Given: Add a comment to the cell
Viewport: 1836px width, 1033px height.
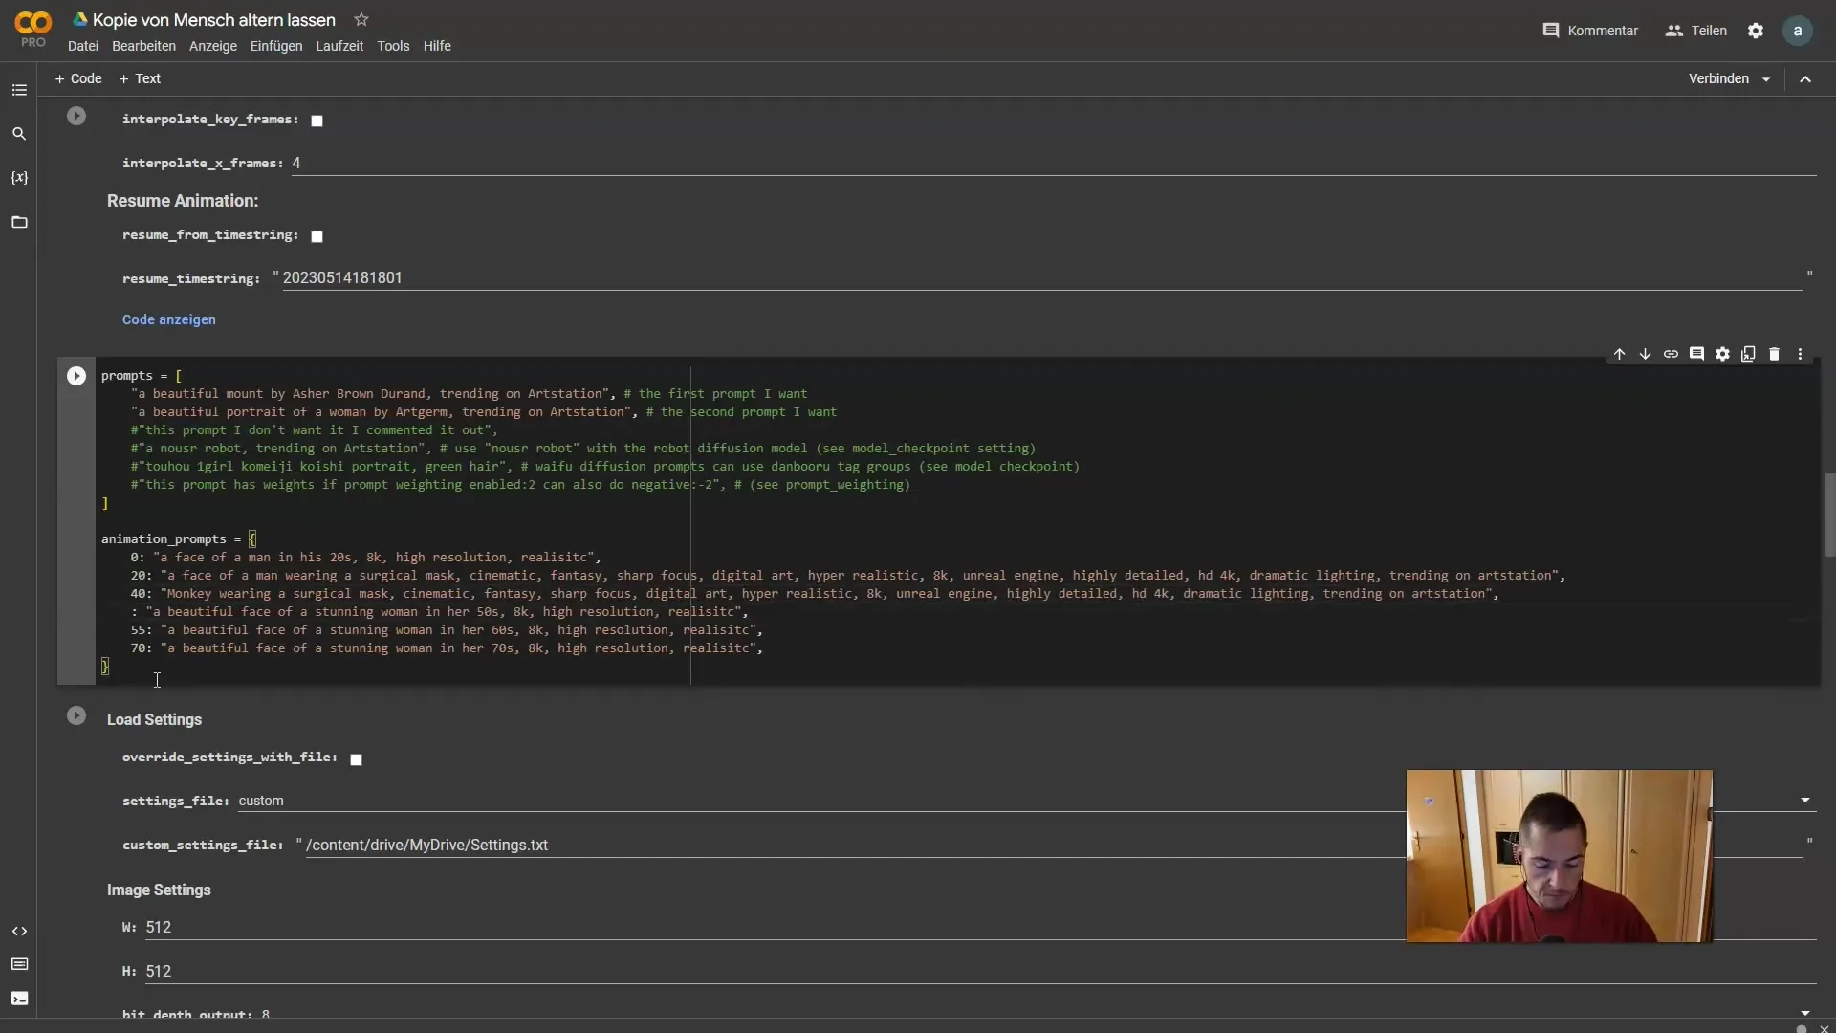Looking at the screenshot, I should (1696, 354).
